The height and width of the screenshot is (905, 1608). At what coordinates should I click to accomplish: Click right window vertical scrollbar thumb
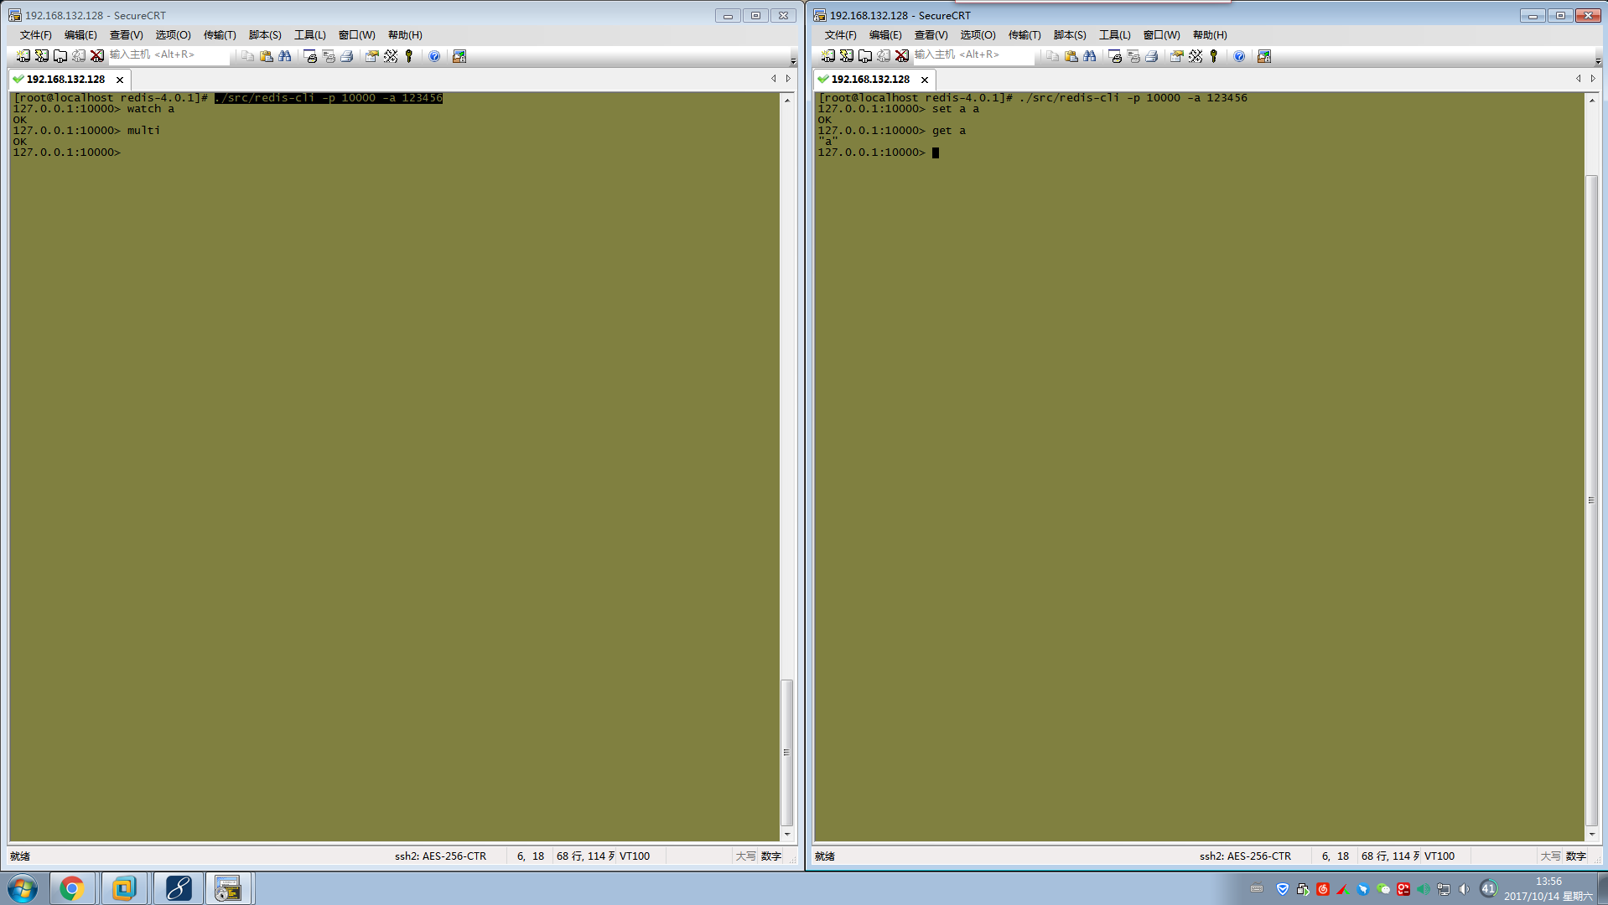(1591, 500)
